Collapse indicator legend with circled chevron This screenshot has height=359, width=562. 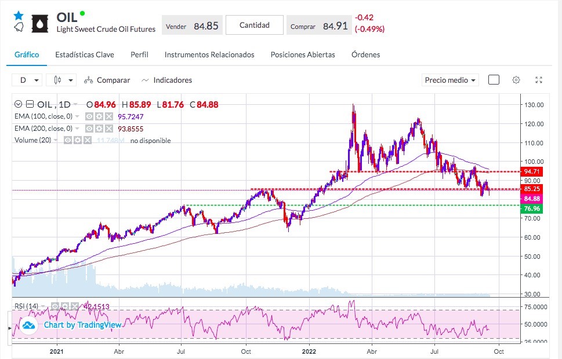point(19,104)
